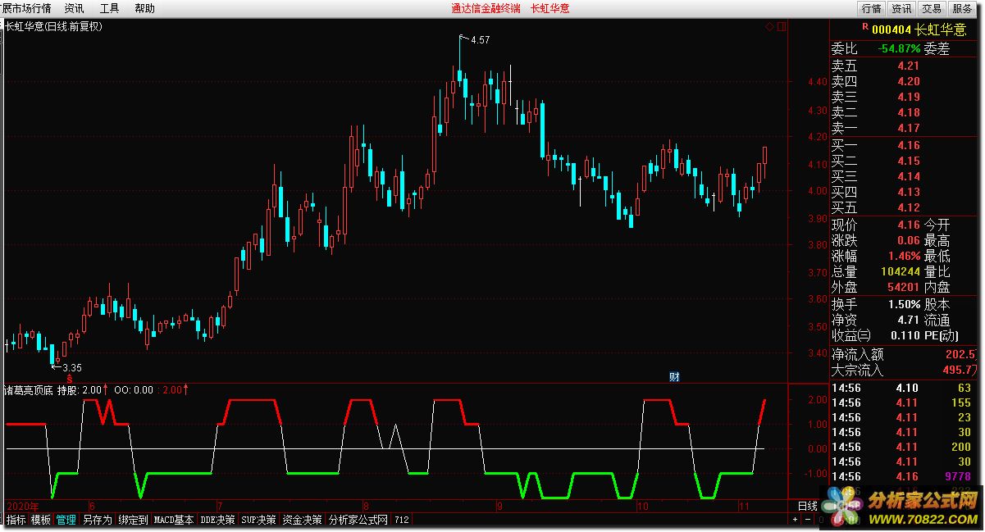The height and width of the screenshot is (532, 985).
Task: Click the 净流入额 row
Action: pyautogui.click(x=903, y=354)
